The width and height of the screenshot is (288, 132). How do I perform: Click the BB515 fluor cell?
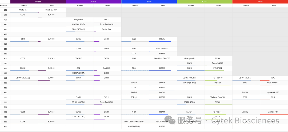pyautogui.click(x=163, y=39)
